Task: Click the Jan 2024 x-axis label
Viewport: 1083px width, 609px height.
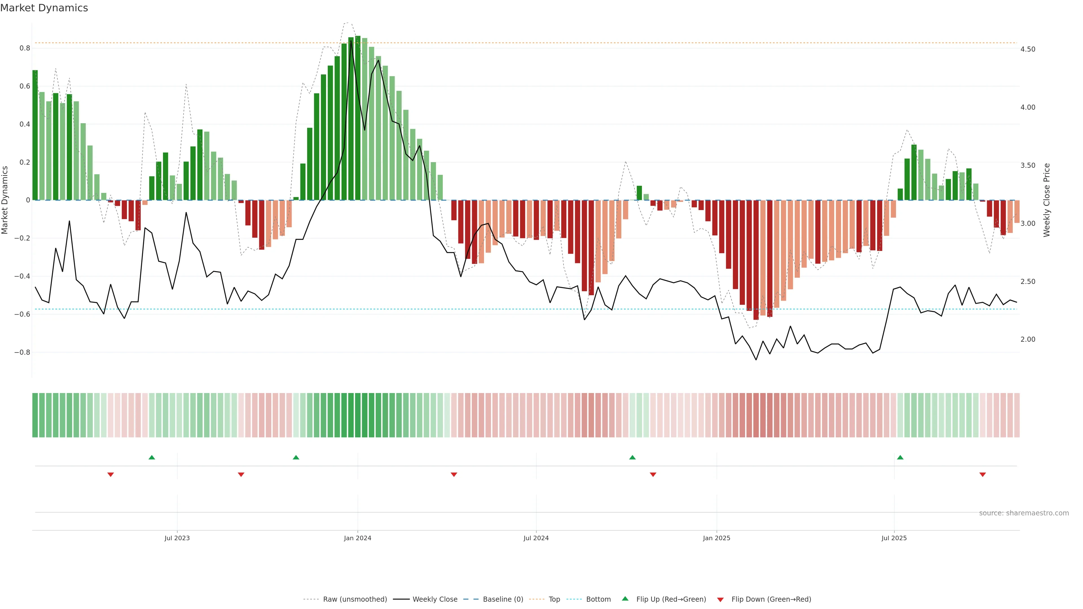Action: tap(357, 538)
